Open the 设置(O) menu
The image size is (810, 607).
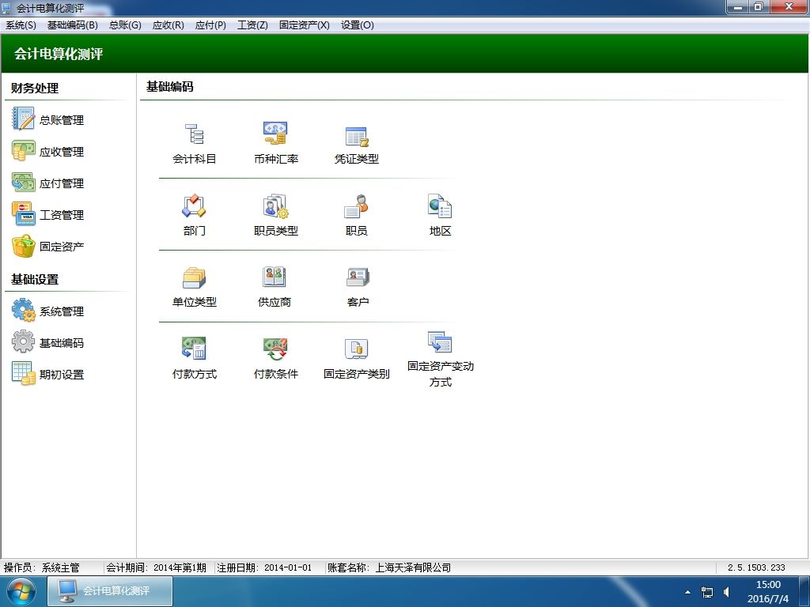(357, 25)
